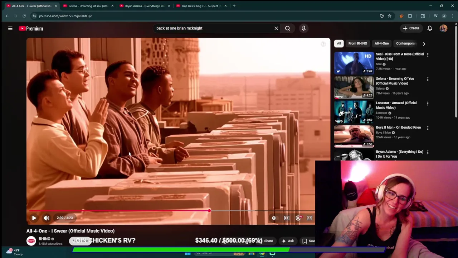Click the site info icon by the URL
Screen dimensions: 458x258
point(34,16)
